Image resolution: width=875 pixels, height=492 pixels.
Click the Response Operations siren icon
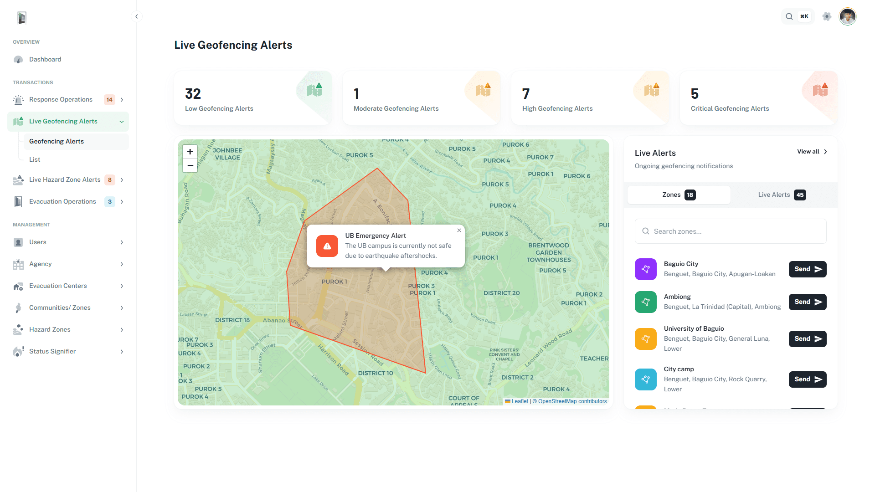tap(18, 100)
